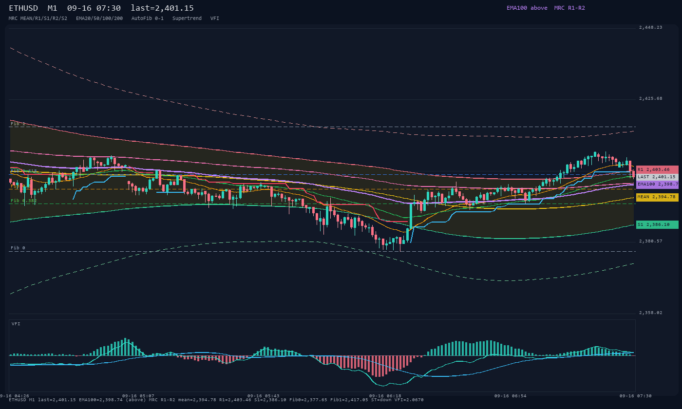The height and width of the screenshot is (409, 682).
Task: Click the 09-16 05:07 time axis label
Action: point(138,396)
